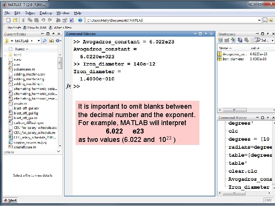Undock the Command History panel
The width and height of the screenshot is (275, 206).
pyautogui.click(x=268, y=117)
